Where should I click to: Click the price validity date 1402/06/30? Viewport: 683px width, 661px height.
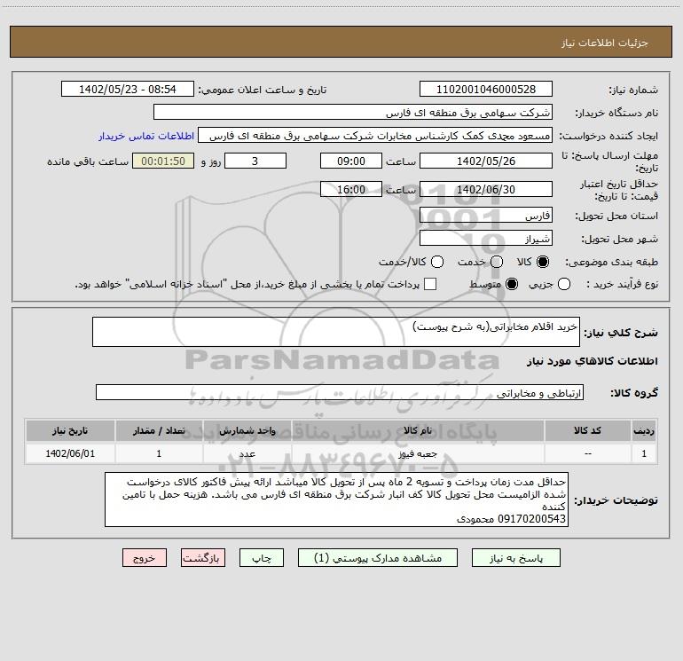(486, 189)
